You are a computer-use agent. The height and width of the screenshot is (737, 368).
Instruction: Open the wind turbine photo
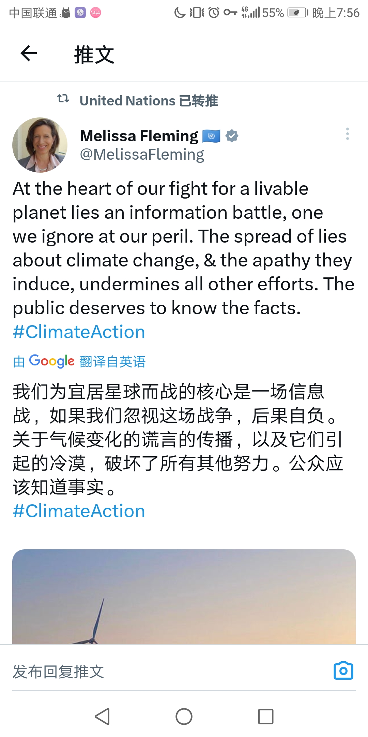(x=184, y=596)
